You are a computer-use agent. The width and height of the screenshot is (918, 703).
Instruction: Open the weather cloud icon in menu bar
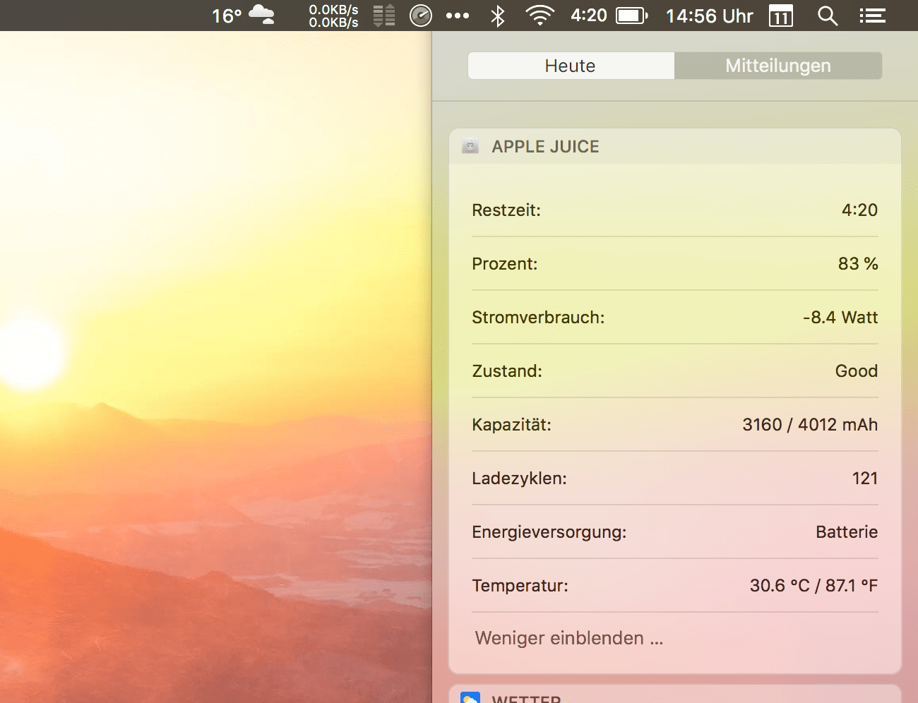(x=262, y=15)
